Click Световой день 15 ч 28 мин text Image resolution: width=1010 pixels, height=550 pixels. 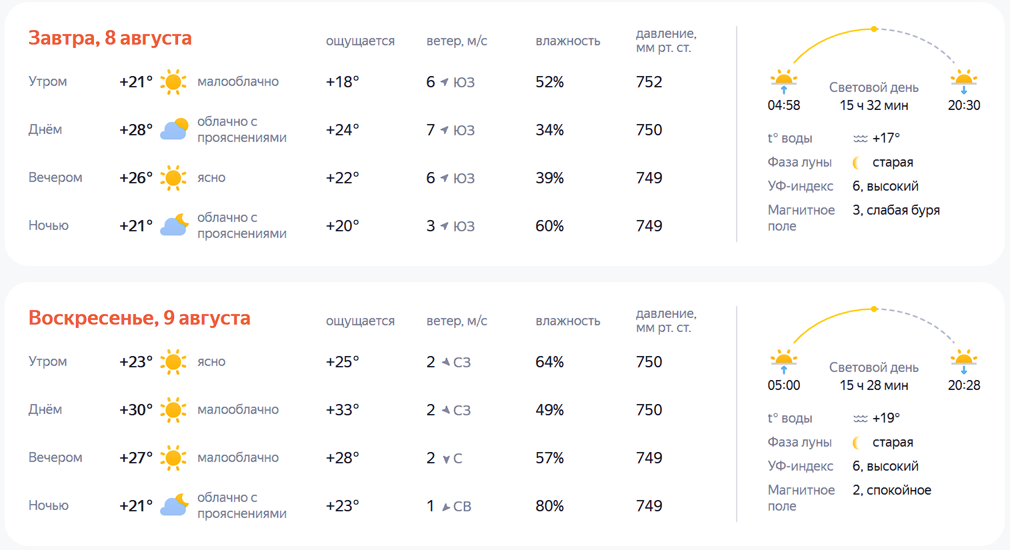tap(874, 376)
